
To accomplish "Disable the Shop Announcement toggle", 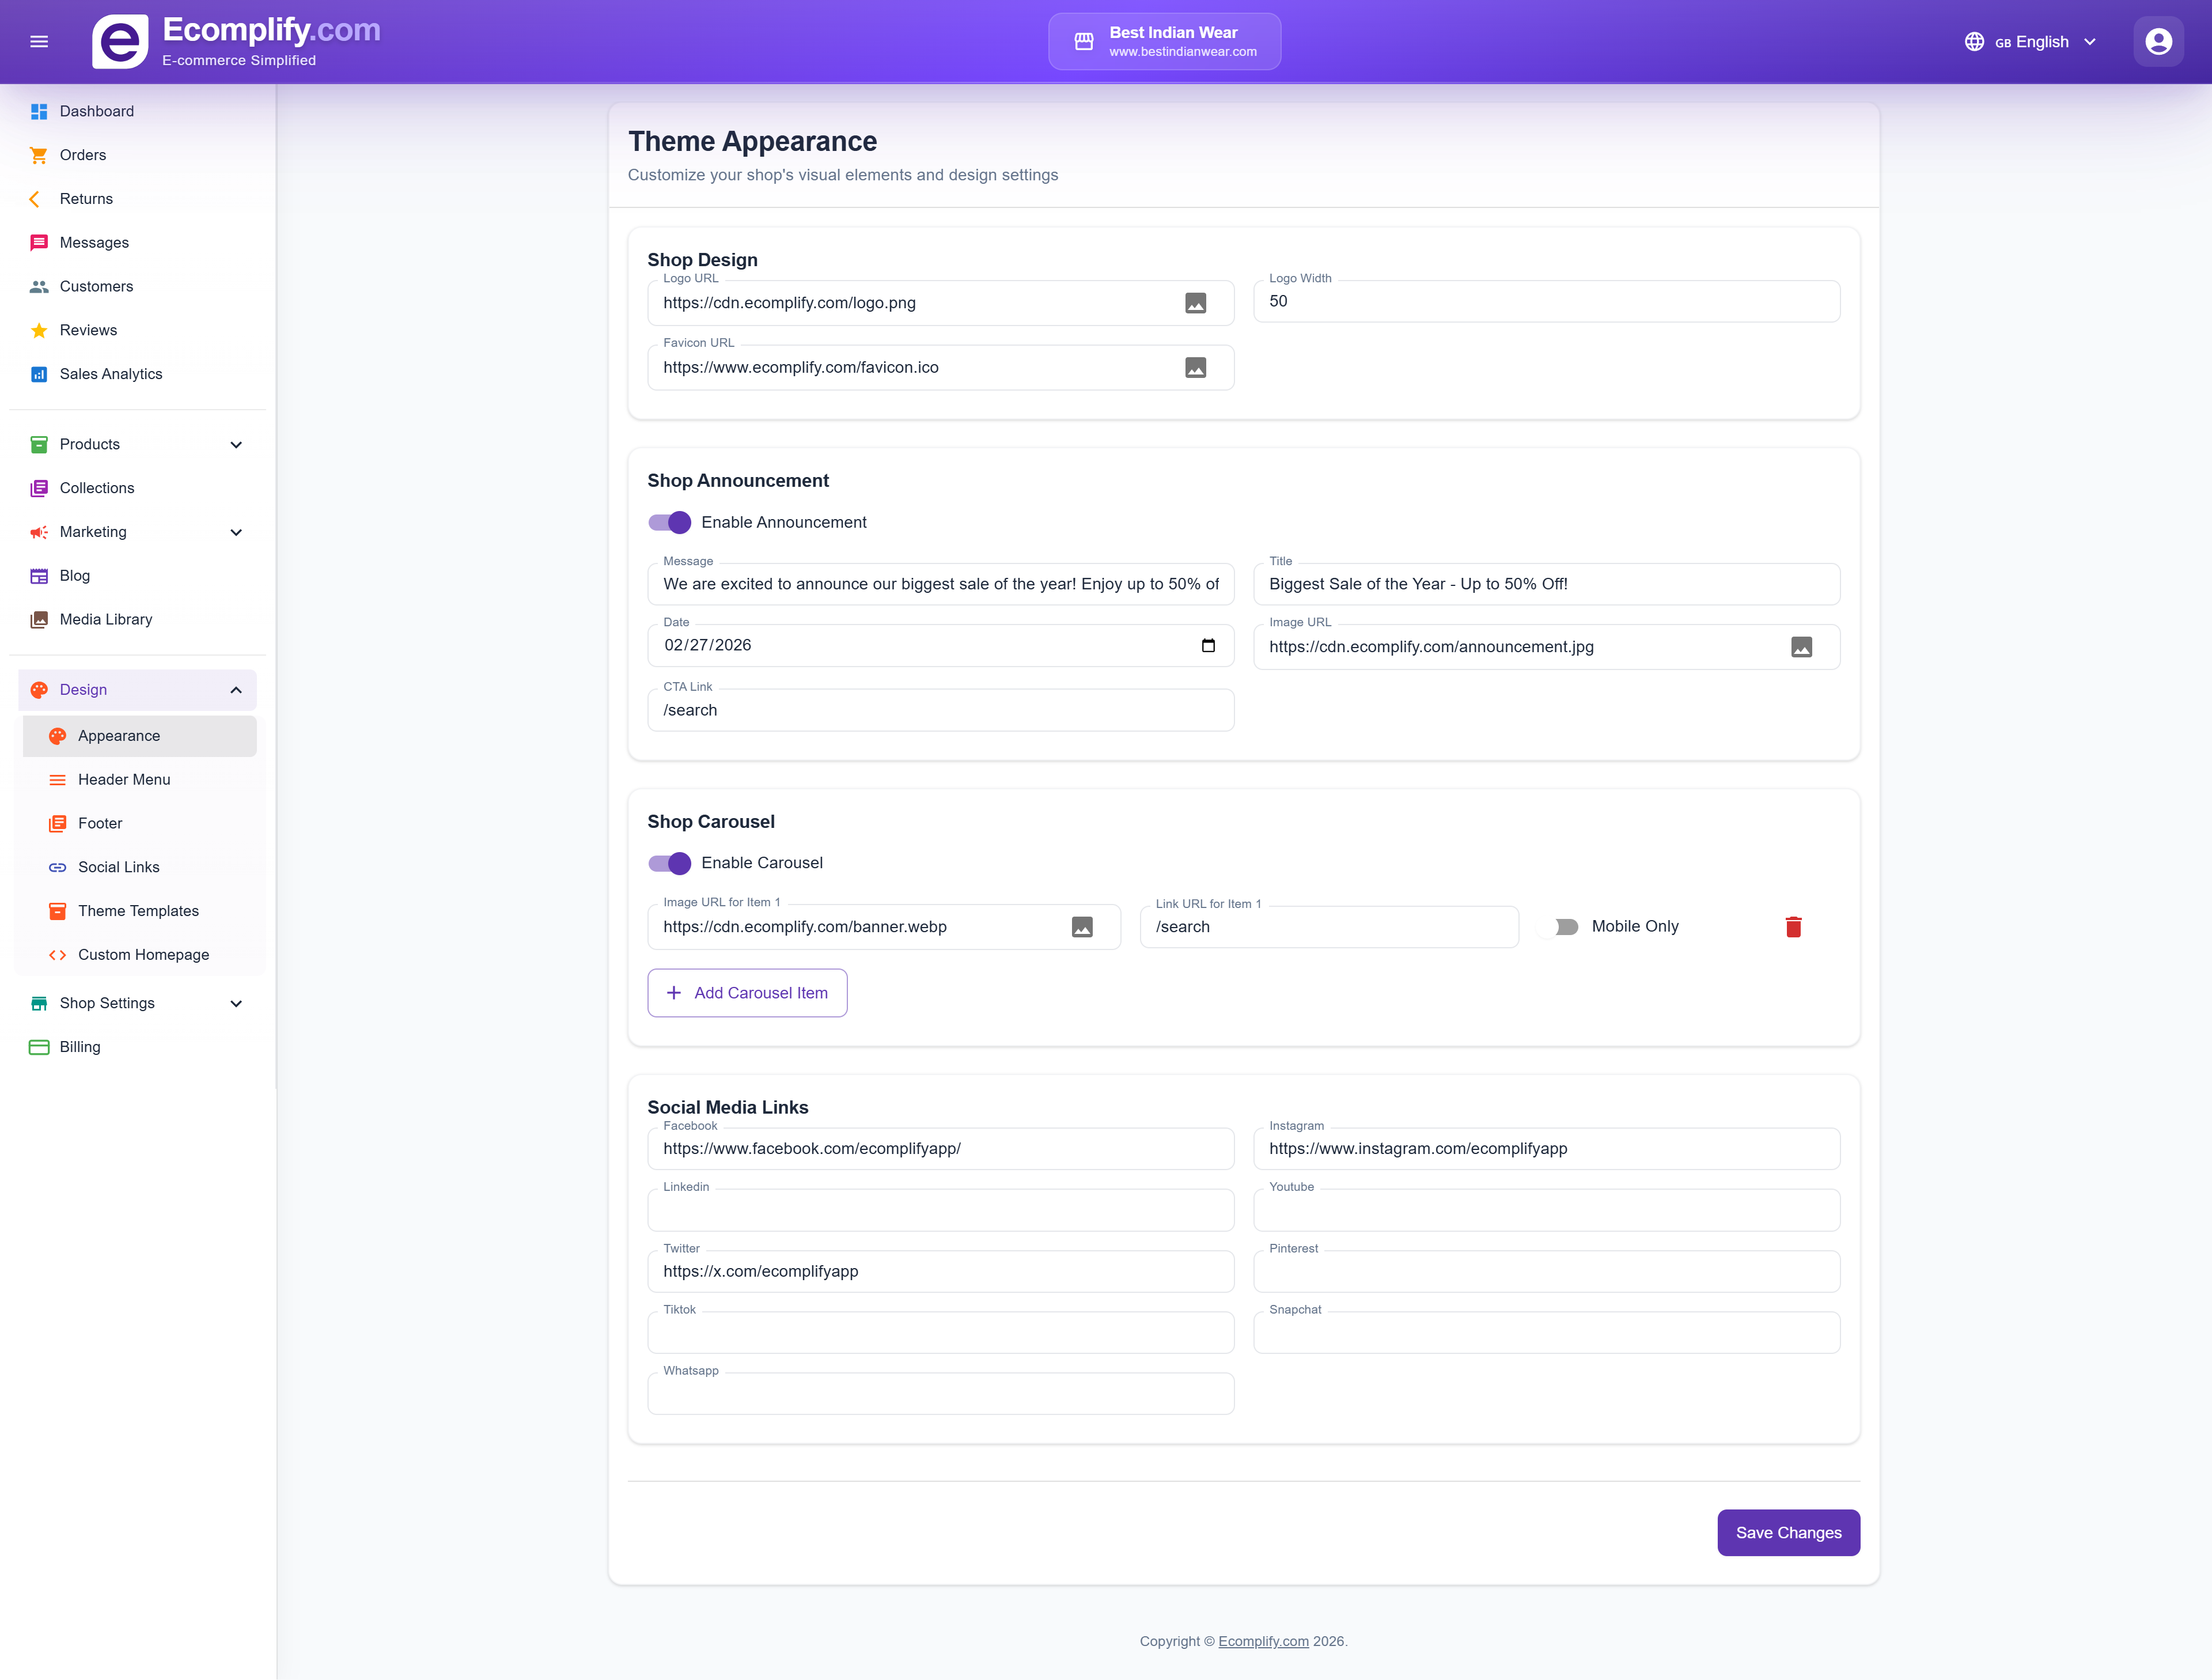I will click(x=668, y=522).
